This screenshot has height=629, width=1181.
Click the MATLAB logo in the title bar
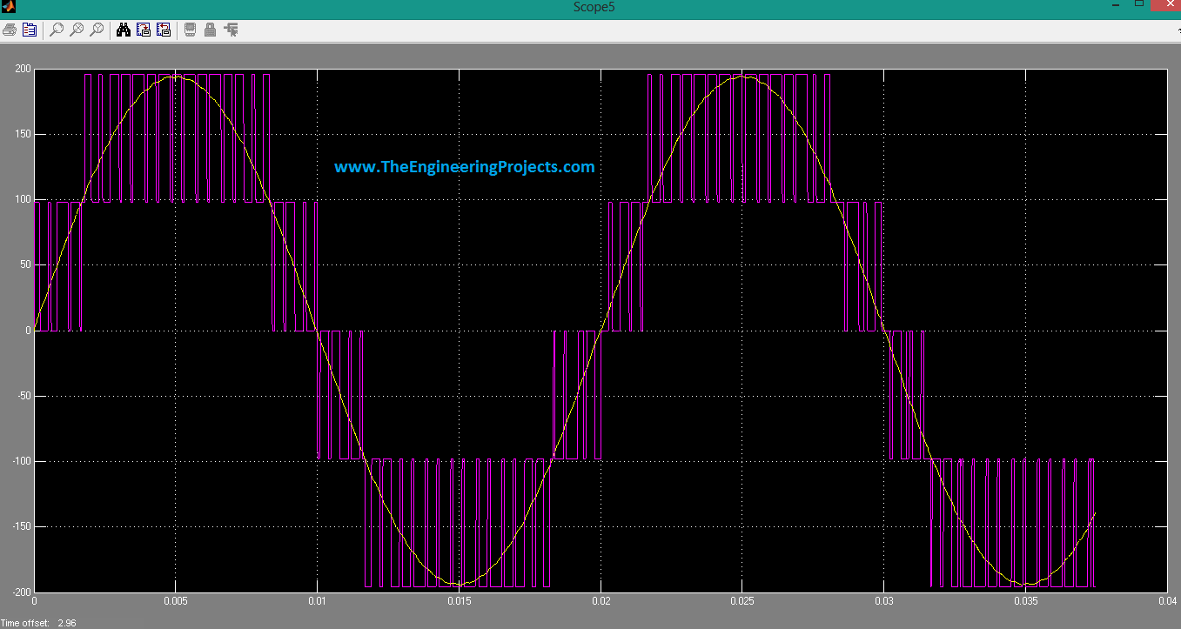coord(10,7)
